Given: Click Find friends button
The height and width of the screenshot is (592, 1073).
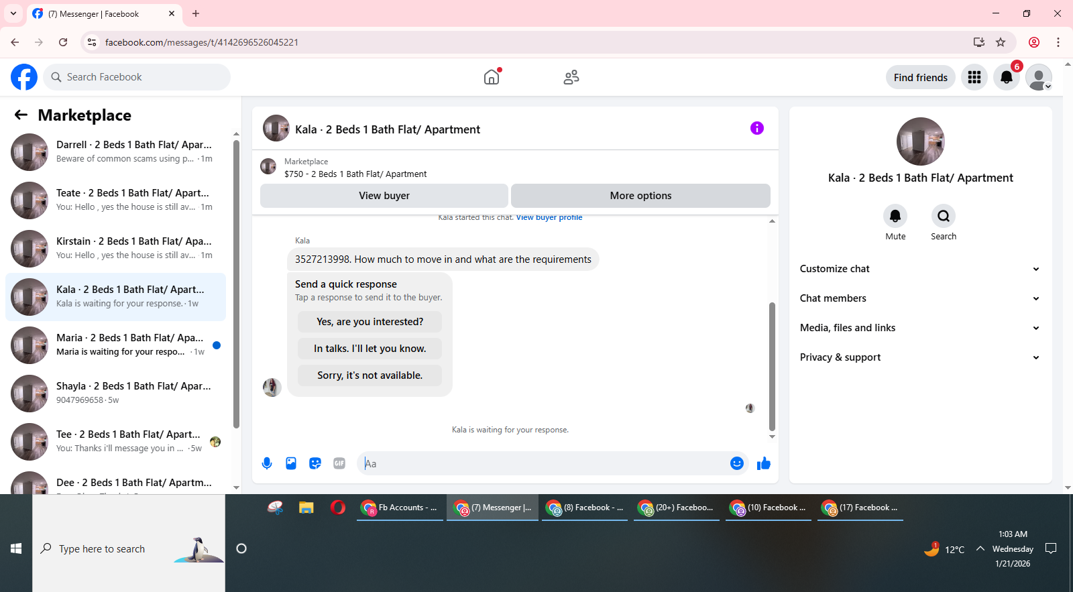Looking at the screenshot, I should [921, 77].
